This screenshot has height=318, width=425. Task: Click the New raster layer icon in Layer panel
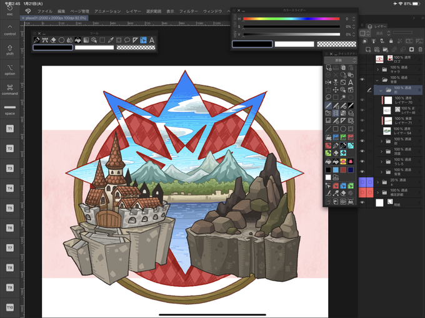click(x=368, y=49)
